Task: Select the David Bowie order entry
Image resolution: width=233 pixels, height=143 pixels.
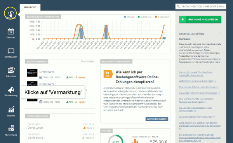Action: (x=61, y=136)
